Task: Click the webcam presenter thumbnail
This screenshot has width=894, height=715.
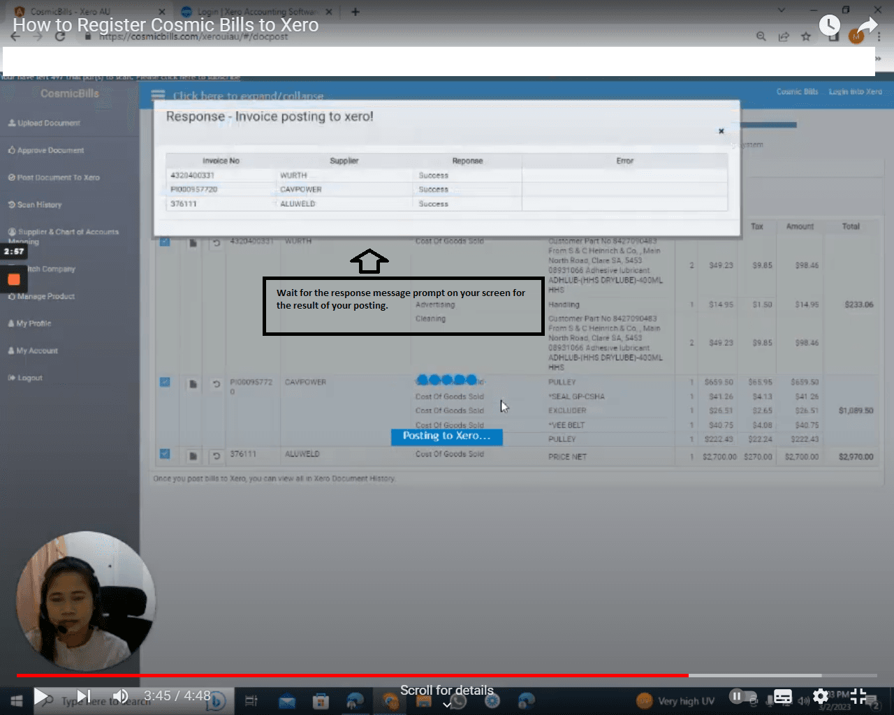Action: [x=85, y=601]
